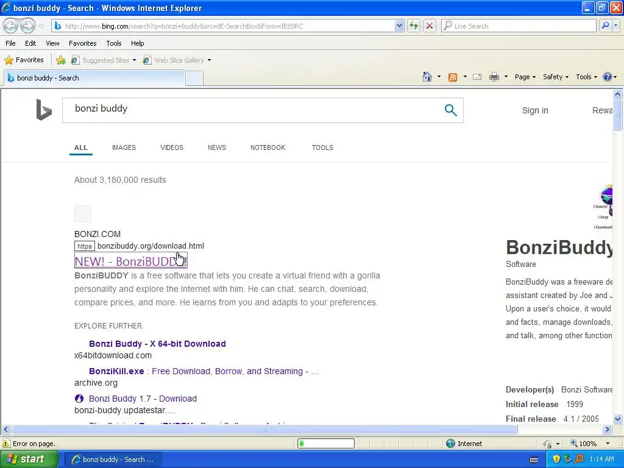Screen dimensions: 624x468
Task: Stop loading with the red X icon
Action: click(430, 26)
